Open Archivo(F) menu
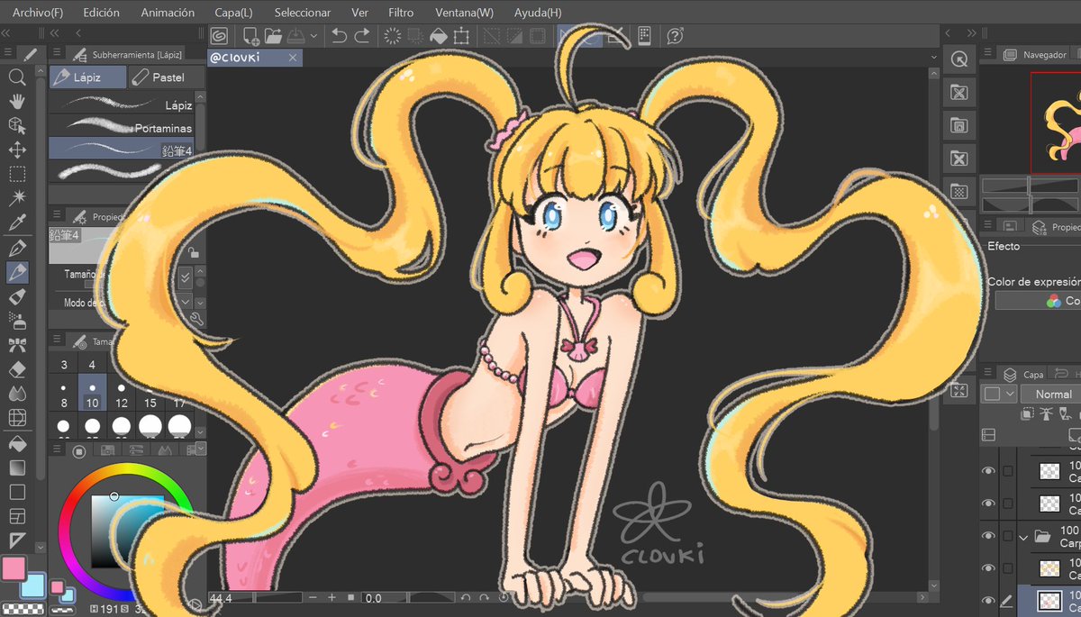Image resolution: width=1081 pixels, height=617 pixels. pos(38,13)
